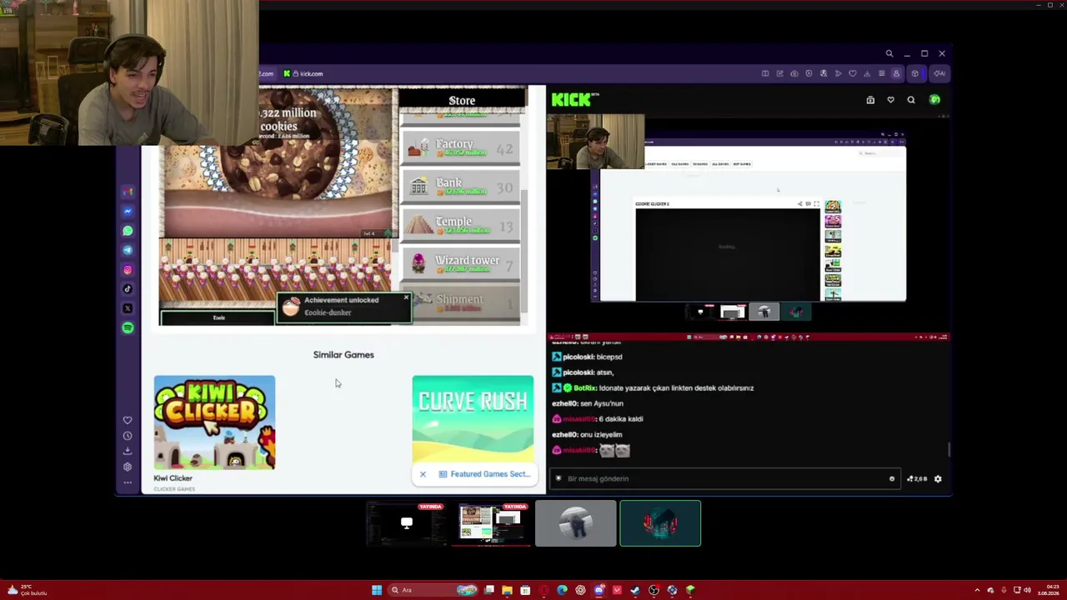Open the Kick user avatar menu
This screenshot has height=600, width=1067.
pyautogui.click(x=934, y=100)
